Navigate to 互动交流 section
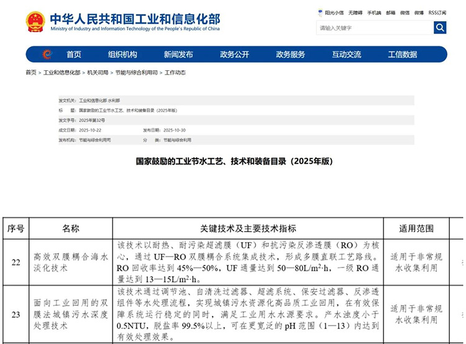The width and height of the screenshot is (466, 344). [x=346, y=55]
